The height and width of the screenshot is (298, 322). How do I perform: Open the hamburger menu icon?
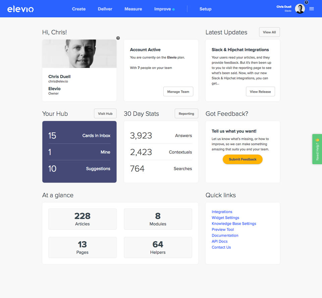tap(312, 9)
